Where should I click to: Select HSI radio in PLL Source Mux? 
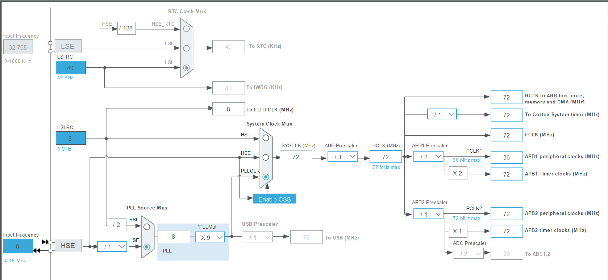click(147, 227)
